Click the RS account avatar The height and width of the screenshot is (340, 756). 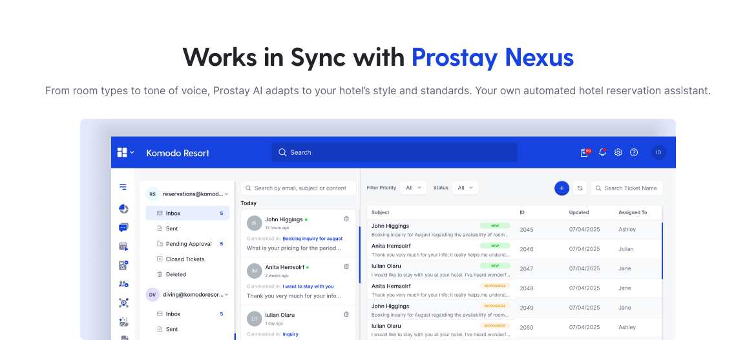coord(152,194)
